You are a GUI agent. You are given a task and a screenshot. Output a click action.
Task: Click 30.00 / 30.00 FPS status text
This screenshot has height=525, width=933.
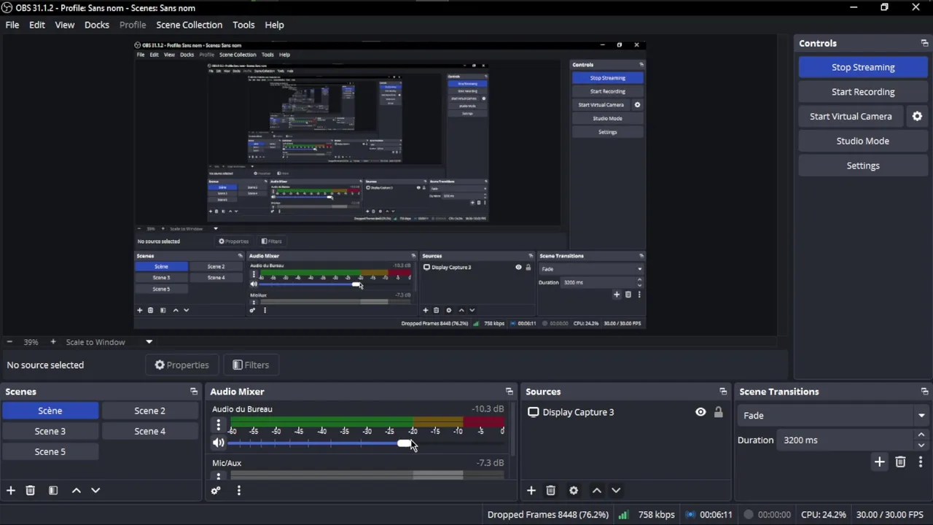(890, 515)
